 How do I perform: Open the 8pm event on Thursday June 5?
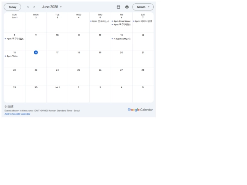[x=100, y=21]
